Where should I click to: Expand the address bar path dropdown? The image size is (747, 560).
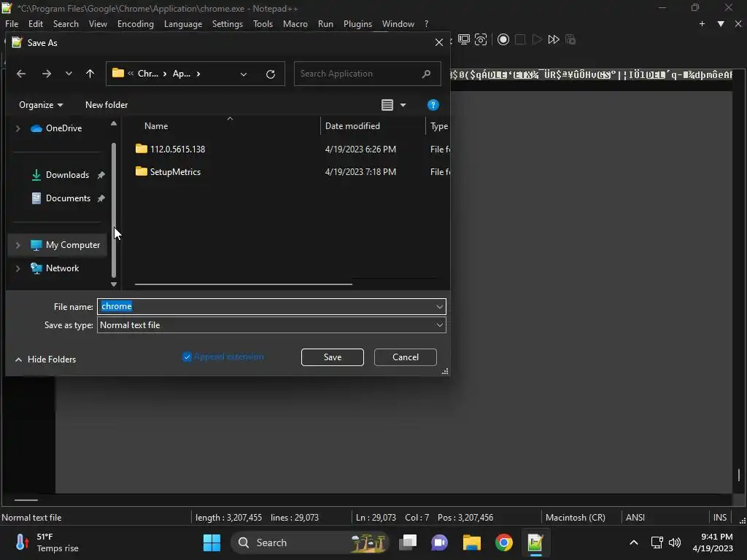pyautogui.click(x=244, y=74)
